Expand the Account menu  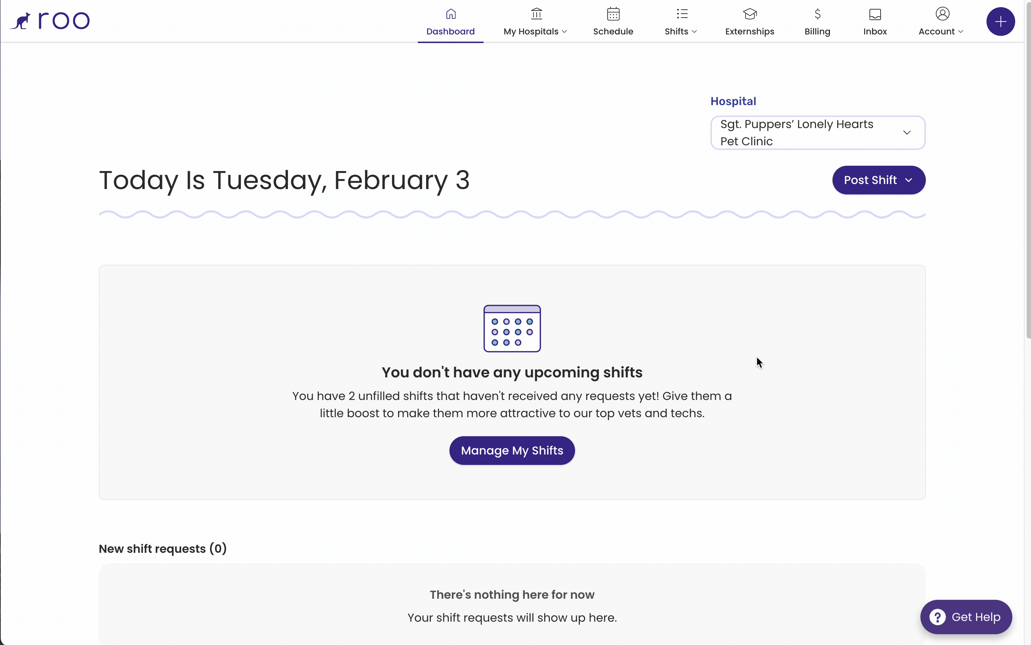[x=941, y=22]
